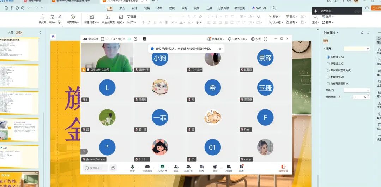Select the 渐变填充 (gradient fill) radio button
Viewport: 381px width, 187px height.
[x=328, y=64]
